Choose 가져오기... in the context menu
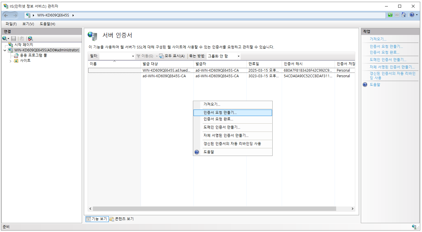This screenshot has width=422, height=232. pos(233,104)
